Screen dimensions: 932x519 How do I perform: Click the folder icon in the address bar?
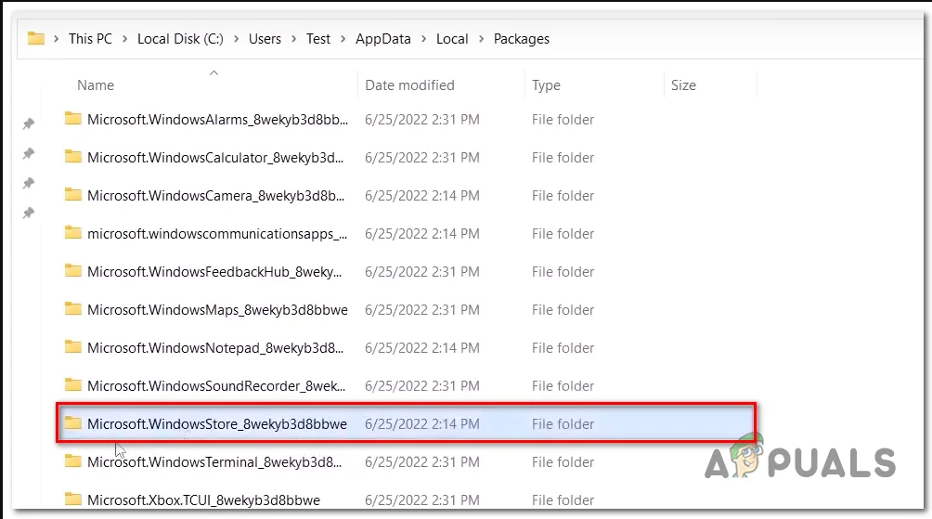click(x=35, y=39)
